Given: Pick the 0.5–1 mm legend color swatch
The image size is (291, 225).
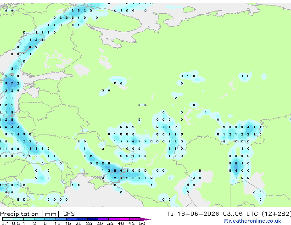Looking at the screenshot, I should pyautogui.click(x=18, y=219).
